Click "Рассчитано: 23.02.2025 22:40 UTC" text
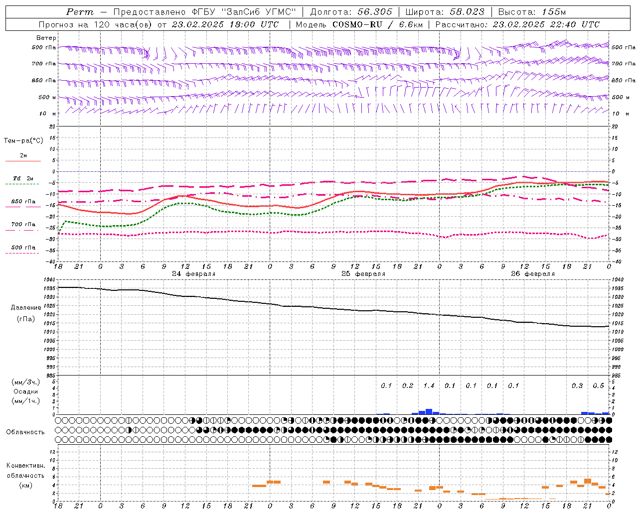Screen dimensions: 638x510 coord(517,24)
